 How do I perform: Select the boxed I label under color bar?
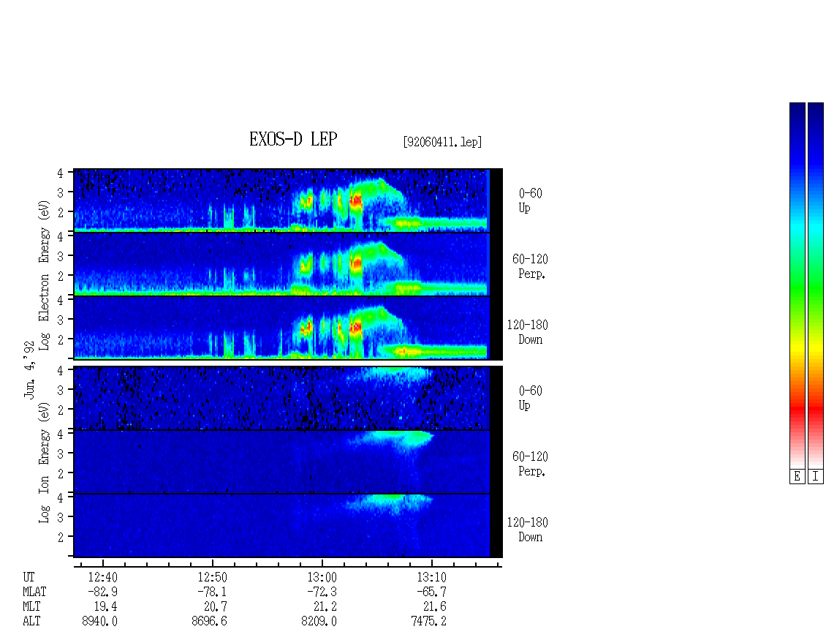point(816,477)
